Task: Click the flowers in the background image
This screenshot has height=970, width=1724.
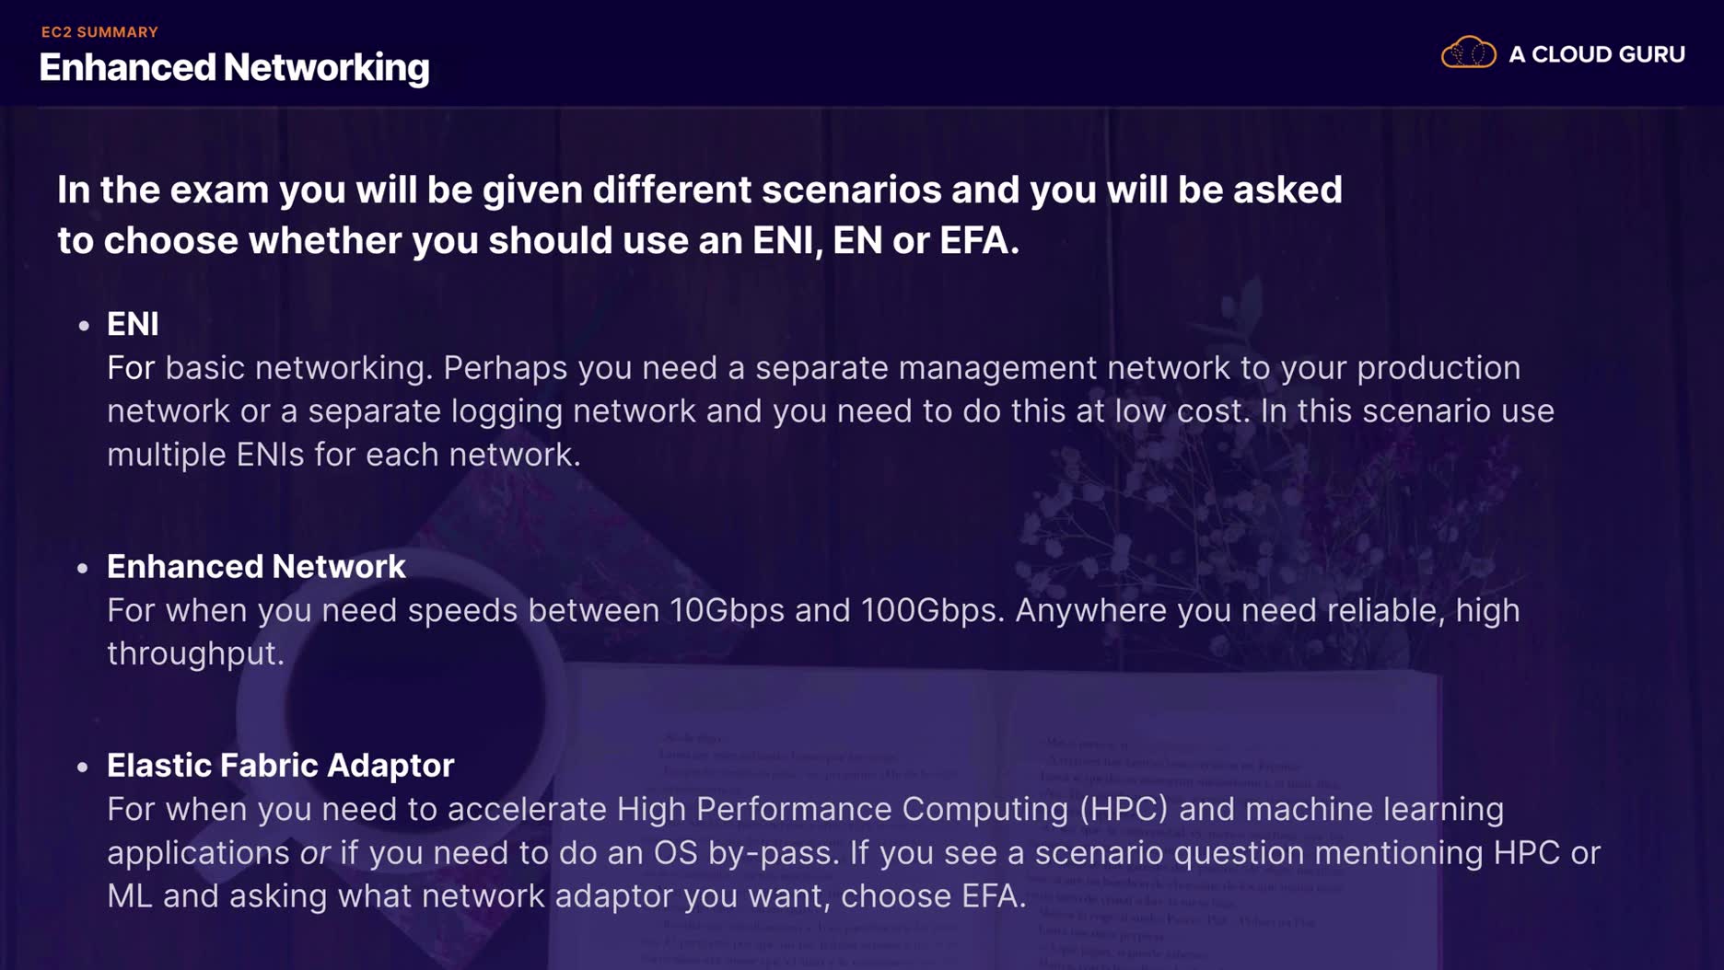Action: click(1197, 479)
